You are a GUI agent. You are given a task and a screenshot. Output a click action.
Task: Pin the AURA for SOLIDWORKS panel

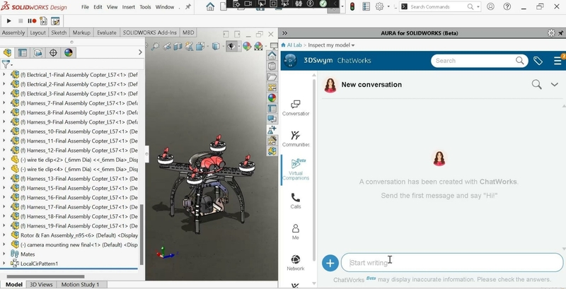pyautogui.click(x=560, y=33)
